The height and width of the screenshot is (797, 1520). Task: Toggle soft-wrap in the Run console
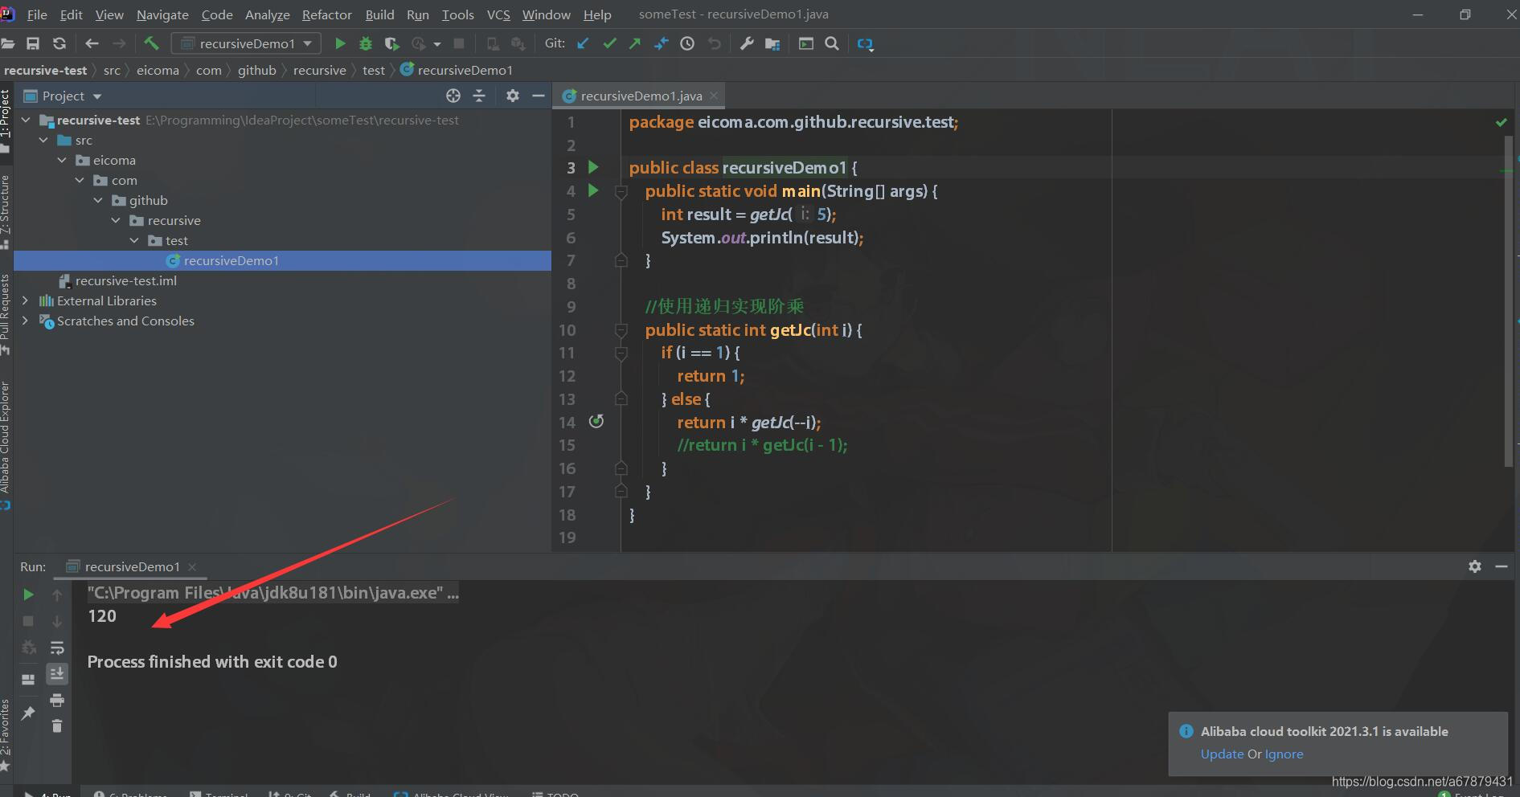57,648
